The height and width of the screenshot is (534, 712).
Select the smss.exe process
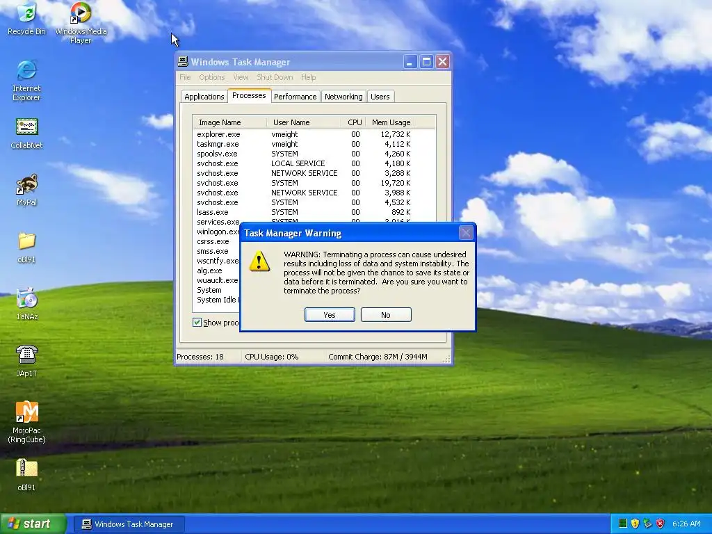coord(213,251)
